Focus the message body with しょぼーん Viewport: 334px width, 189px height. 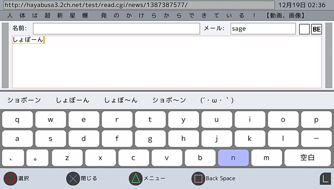click(167, 62)
